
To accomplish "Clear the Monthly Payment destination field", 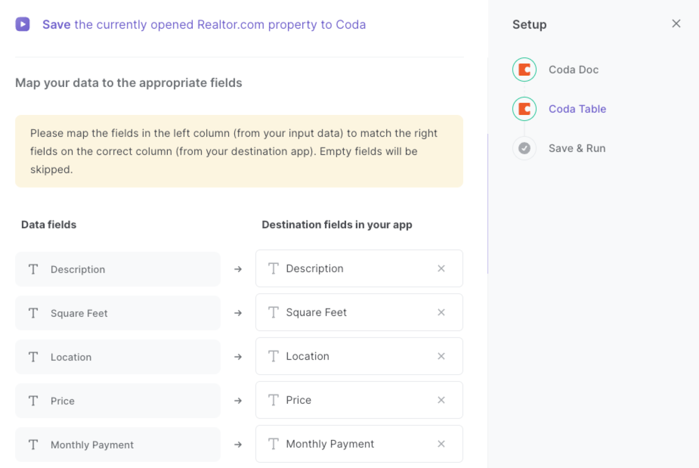I will pos(441,444).
